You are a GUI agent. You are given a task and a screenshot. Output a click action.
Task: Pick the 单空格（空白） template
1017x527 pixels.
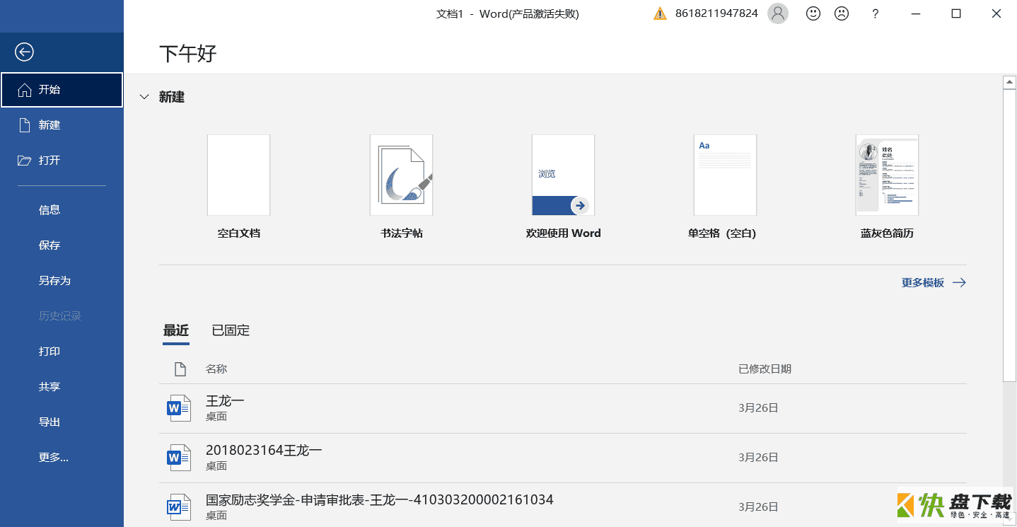click(x=725, y=175)
